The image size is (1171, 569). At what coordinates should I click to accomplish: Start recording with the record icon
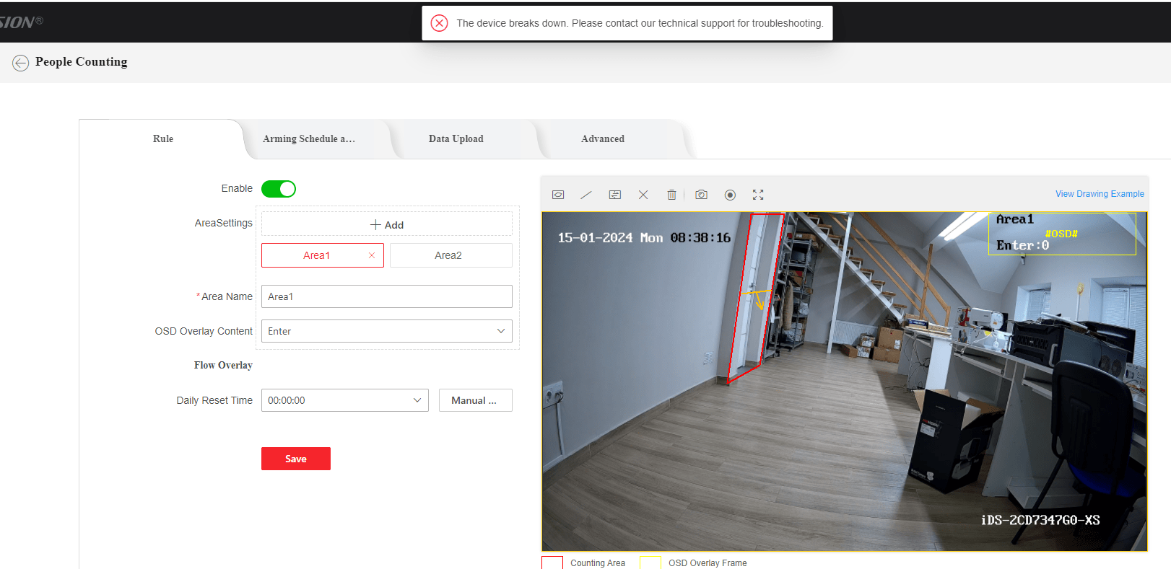coord(730,195)
